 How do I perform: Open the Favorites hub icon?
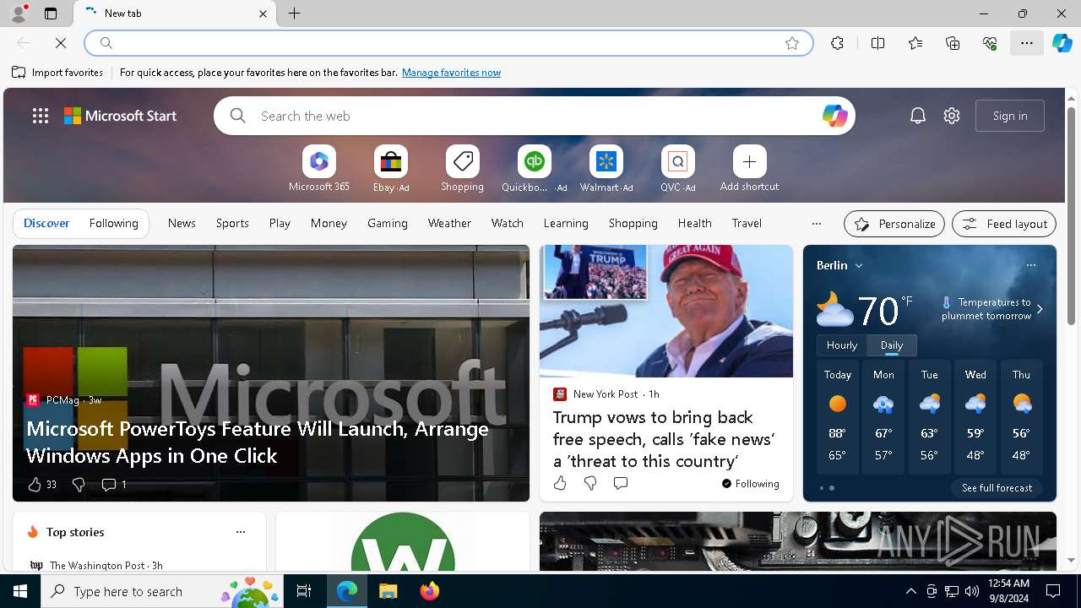pos(915,43)
